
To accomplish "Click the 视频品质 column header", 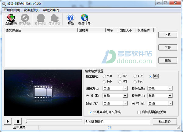I will [x=145, y=30].
